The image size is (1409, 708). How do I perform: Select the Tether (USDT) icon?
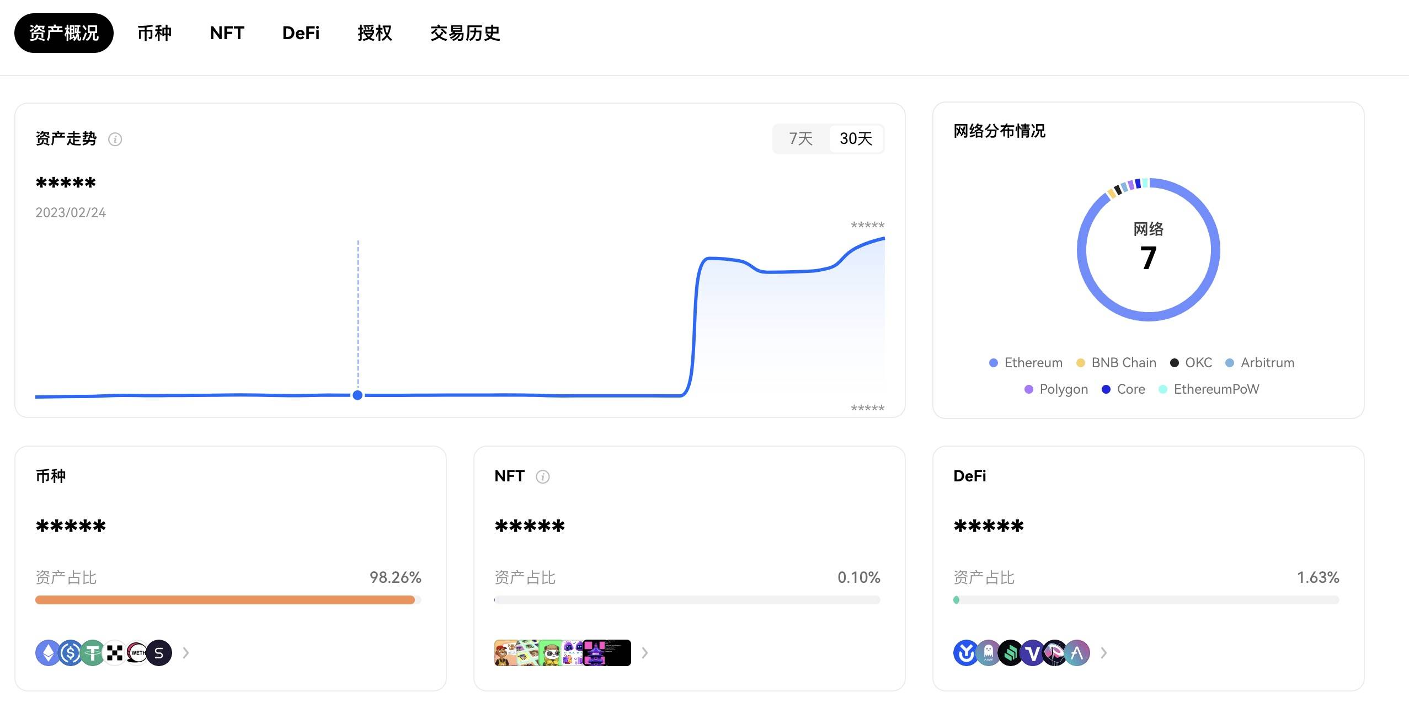92,652
